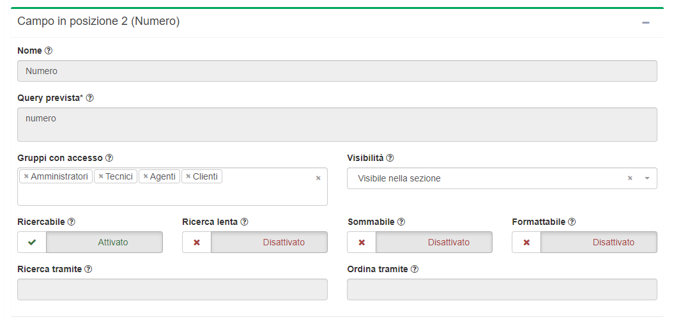Remove the Amministratori group tag

26,176
